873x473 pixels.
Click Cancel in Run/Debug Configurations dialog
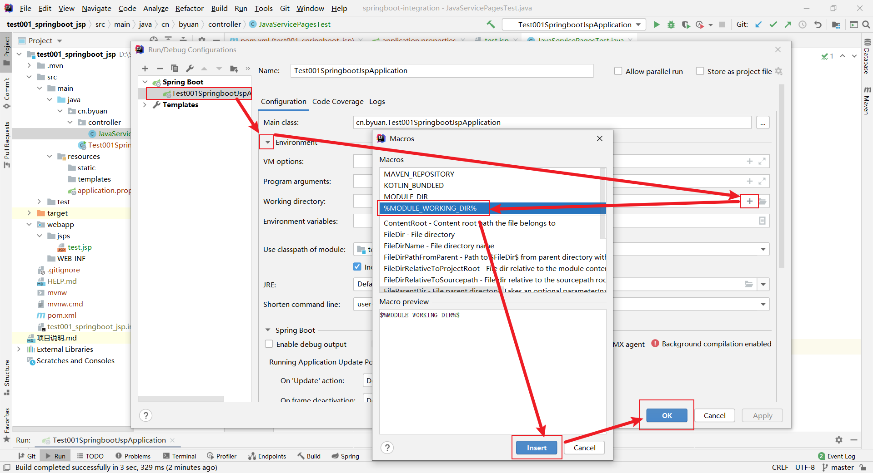(714, 415)
